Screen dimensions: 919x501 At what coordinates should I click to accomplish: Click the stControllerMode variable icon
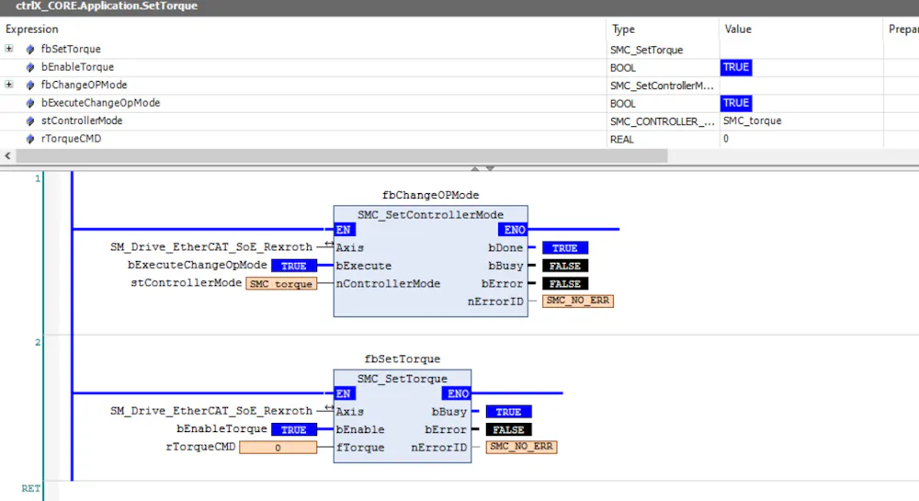click(30, 121)
